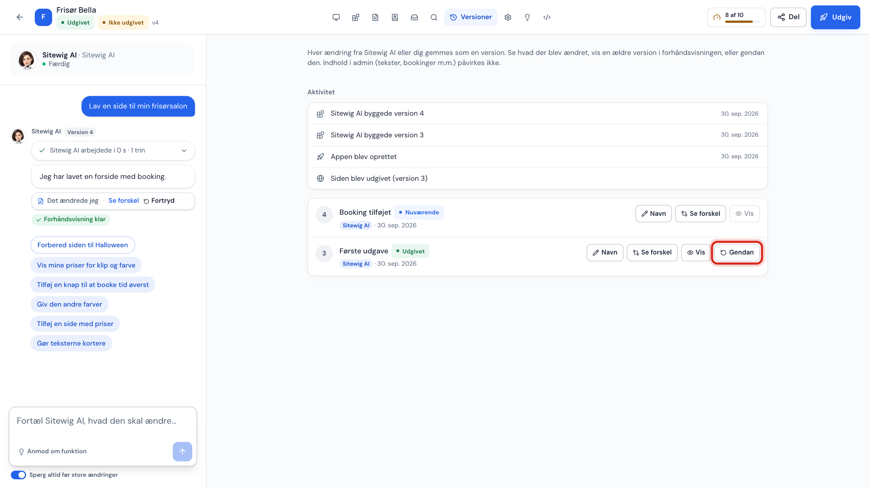Send message with the arrow-up button
This screenshot has height=488, width=869.
[182, 451]
